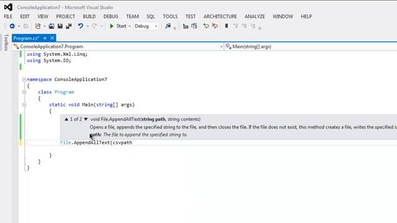Open the SQL menu
This screenshot has height=223, width=397.
[x=150, y=17]
